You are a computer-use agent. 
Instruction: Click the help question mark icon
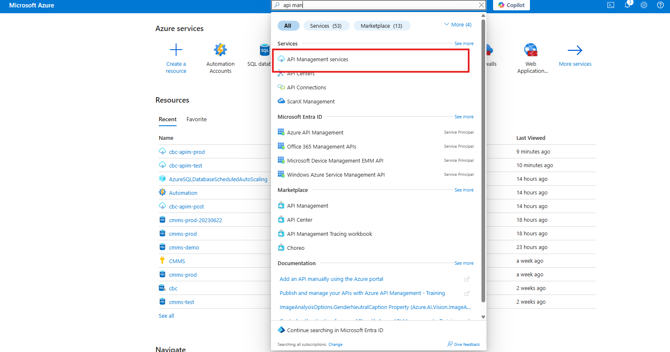(x=660, y=5)
